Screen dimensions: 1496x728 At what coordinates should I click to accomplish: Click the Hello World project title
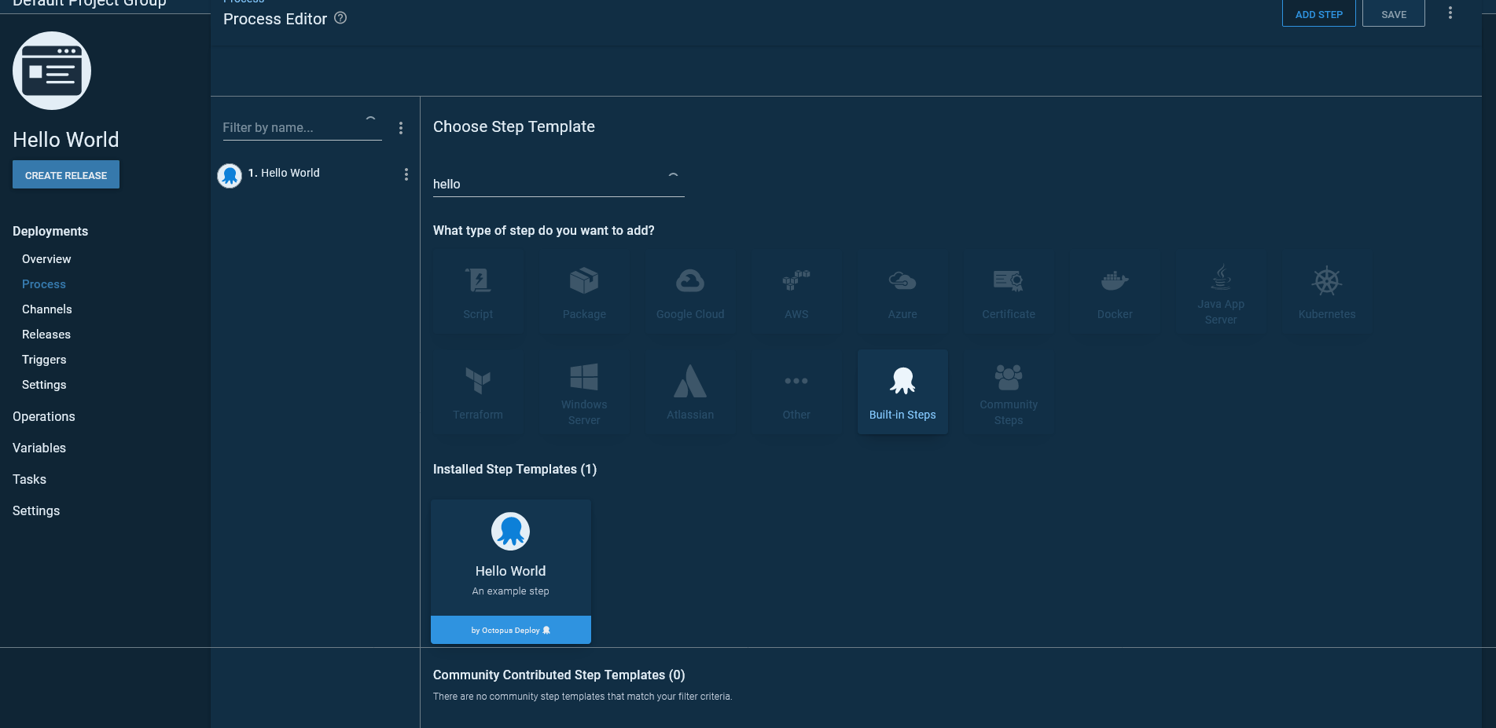66,140
